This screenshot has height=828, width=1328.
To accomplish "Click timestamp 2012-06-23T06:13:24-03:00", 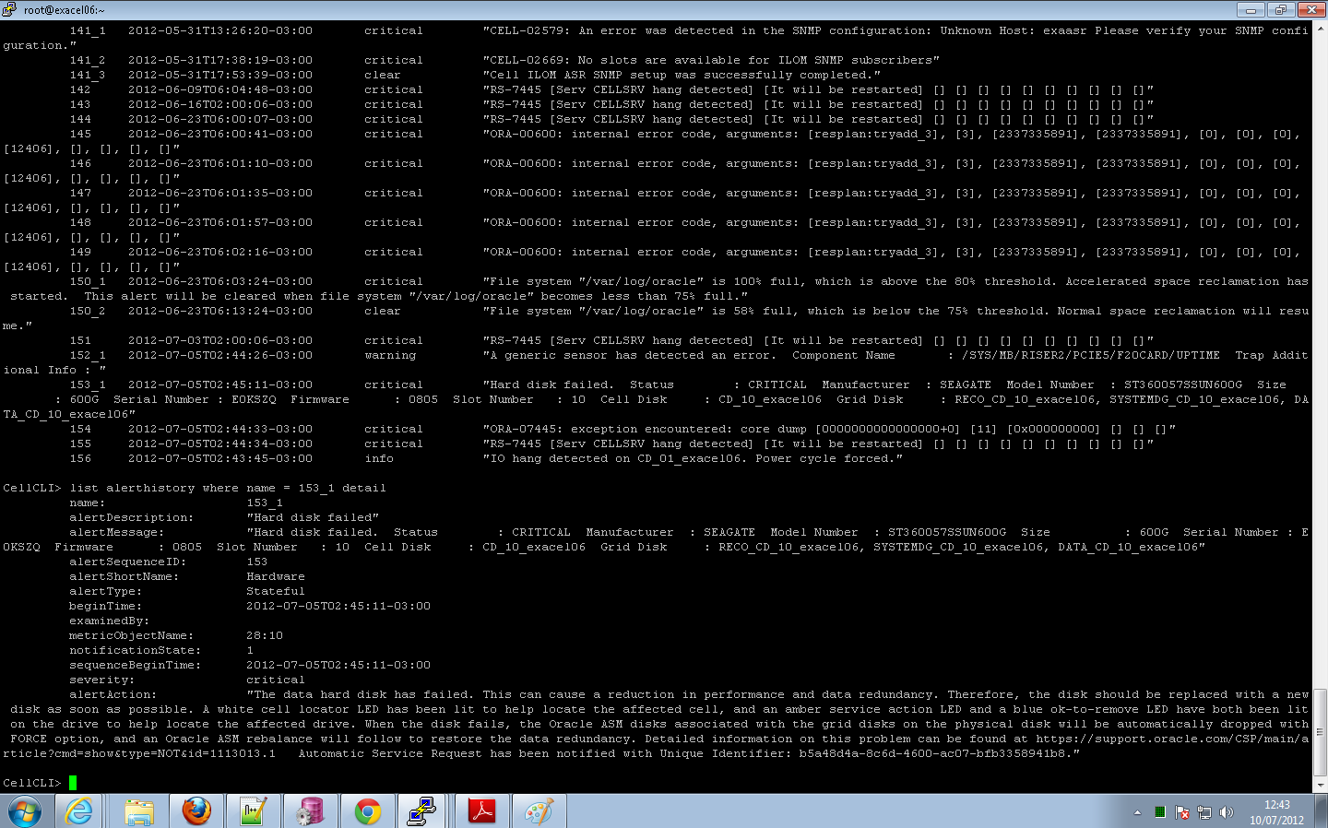I will (220, 311).
